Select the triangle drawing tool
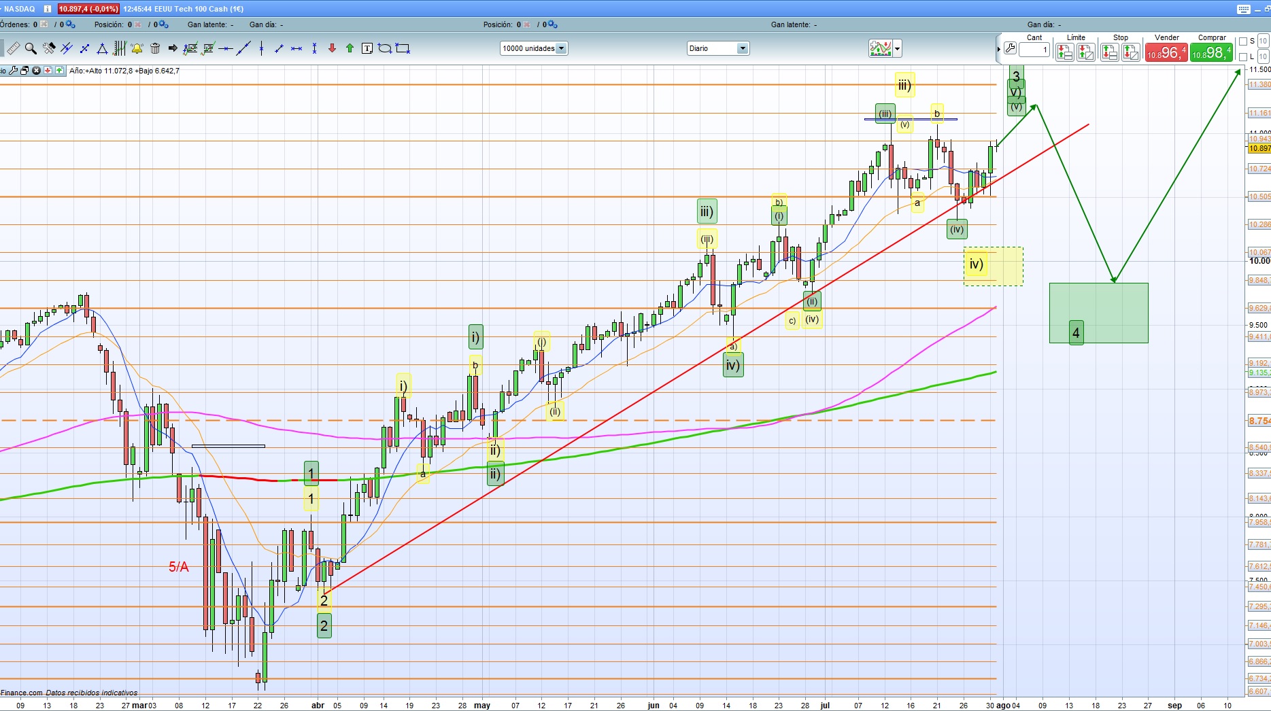 coord(102,48)
